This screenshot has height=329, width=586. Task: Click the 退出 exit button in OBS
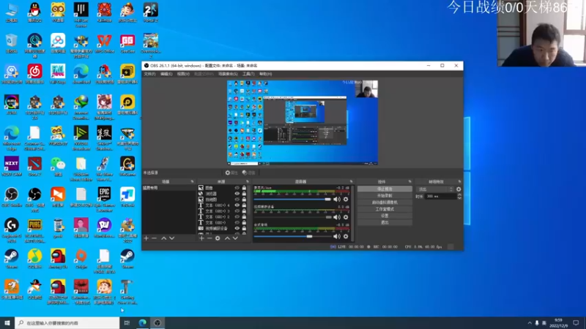(385, 222)
